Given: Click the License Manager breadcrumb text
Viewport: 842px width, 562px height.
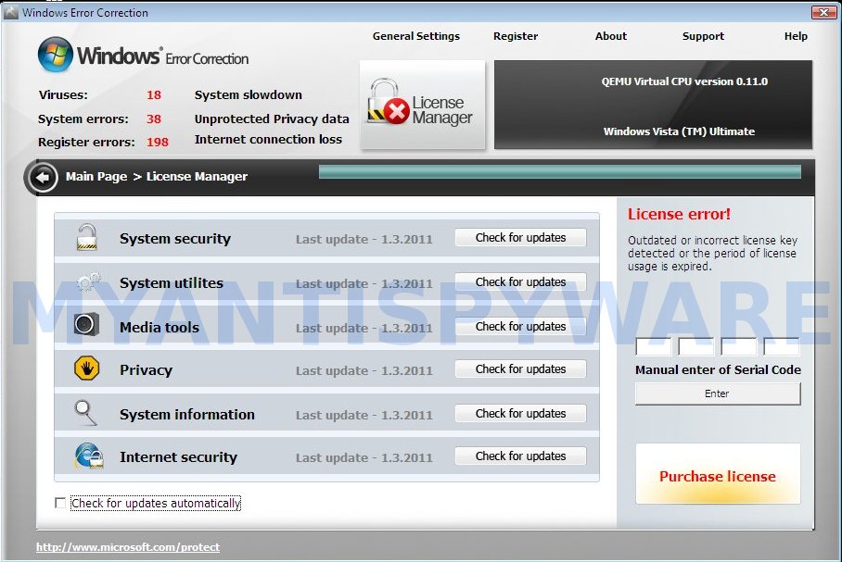Looking at the screenshot, I should click(198, 177).
